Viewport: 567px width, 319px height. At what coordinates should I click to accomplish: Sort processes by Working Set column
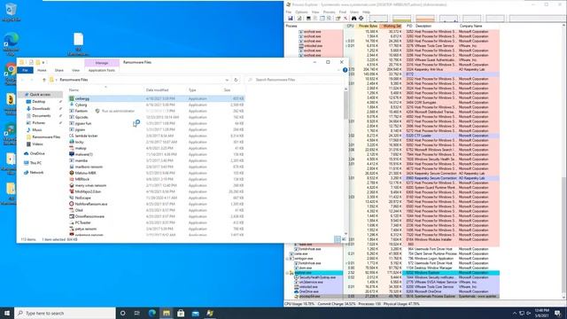[392, 26]
